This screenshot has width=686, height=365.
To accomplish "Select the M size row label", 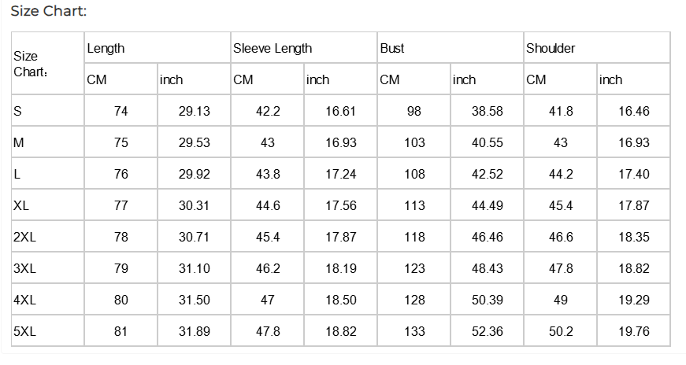I will (x=19, y=142).
